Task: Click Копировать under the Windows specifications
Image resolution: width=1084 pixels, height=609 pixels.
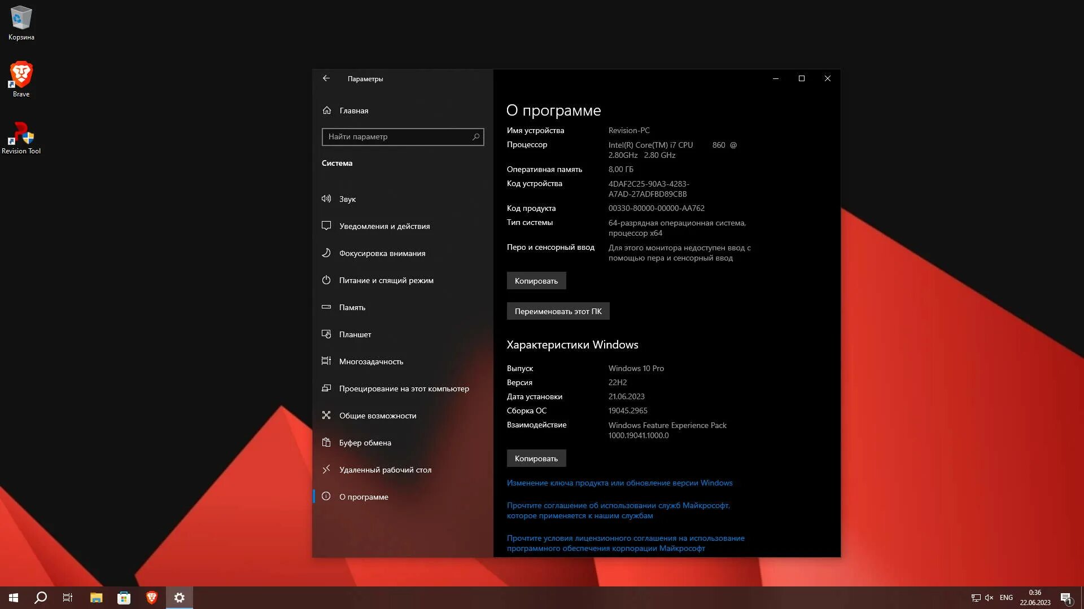Action: coord(536,458)
